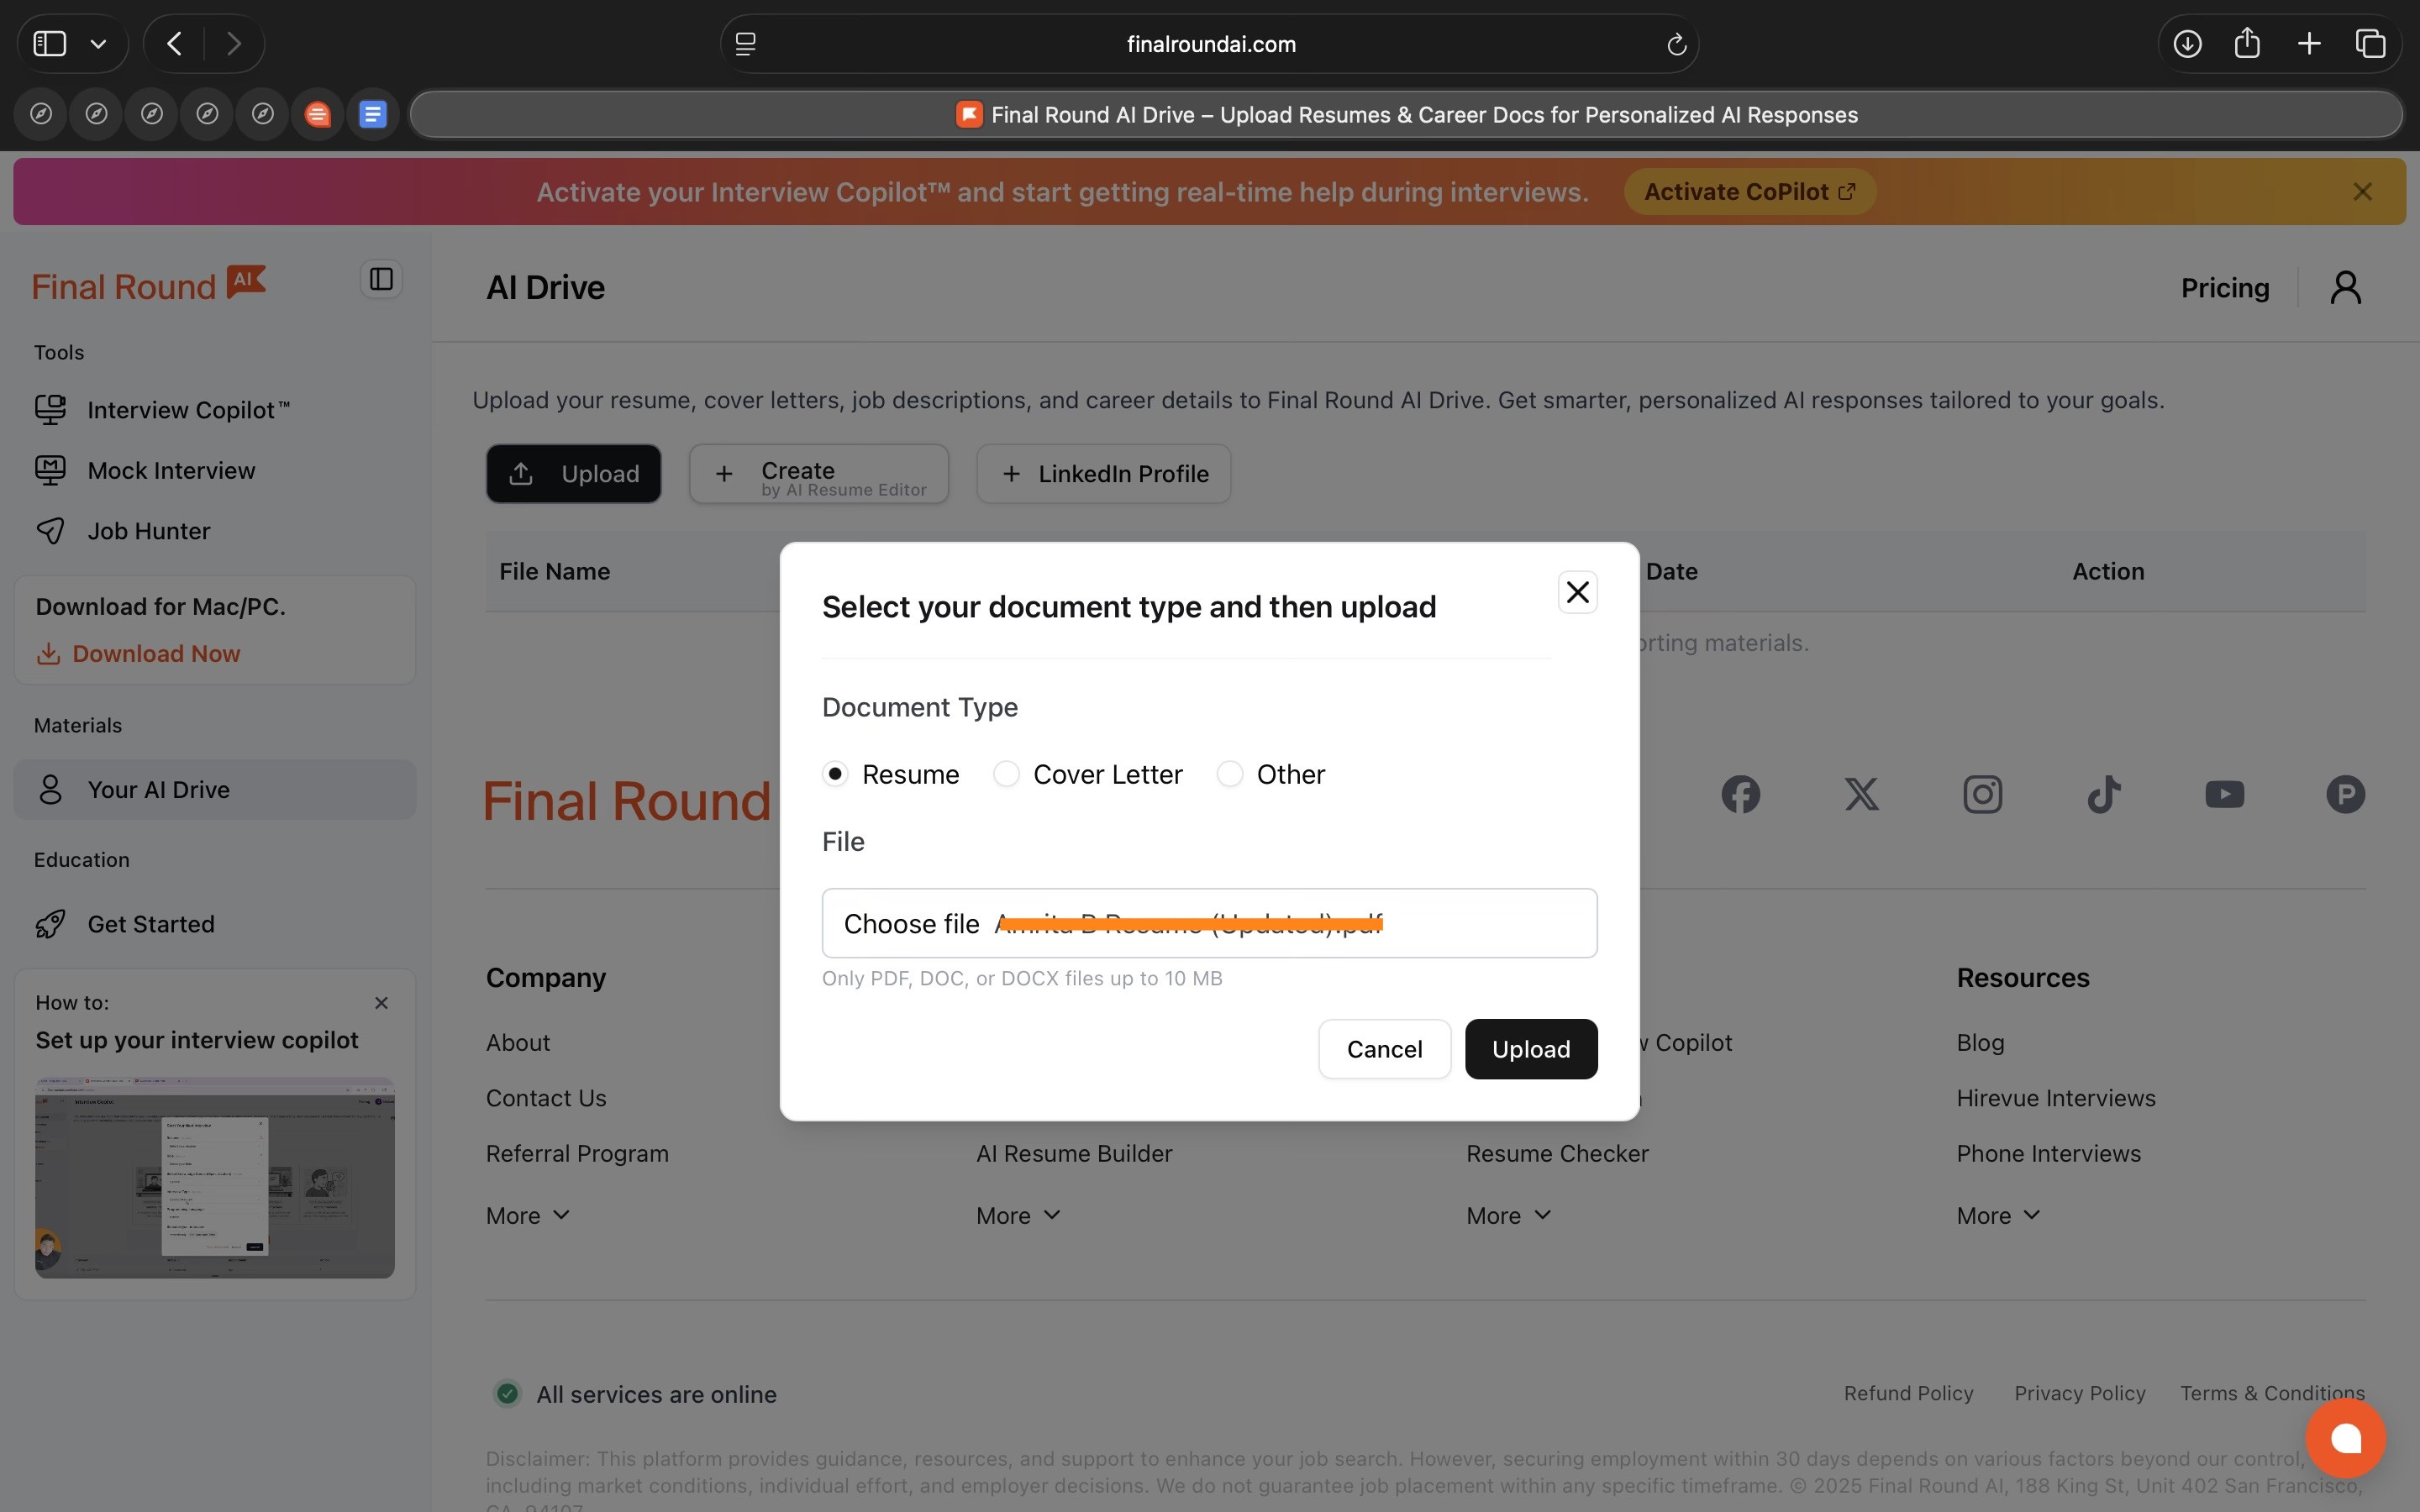The height and width of the screenshot is (1512, 2420).
Task: Open the orange chat support bubble
Action: pyautogui.click(x=2345, y=1438)
